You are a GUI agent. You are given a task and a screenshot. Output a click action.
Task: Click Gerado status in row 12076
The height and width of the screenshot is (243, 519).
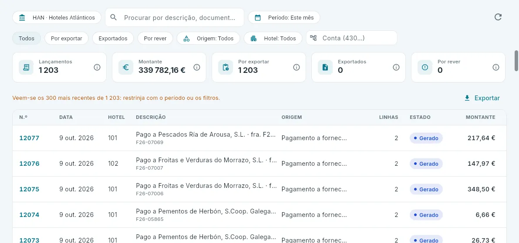coord(426,164)
